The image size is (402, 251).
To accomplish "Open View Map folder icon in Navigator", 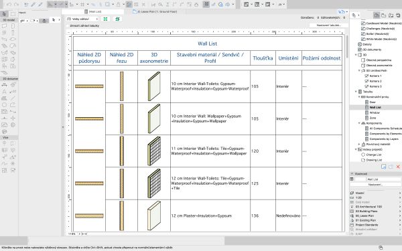I will (x=384, y=15).
